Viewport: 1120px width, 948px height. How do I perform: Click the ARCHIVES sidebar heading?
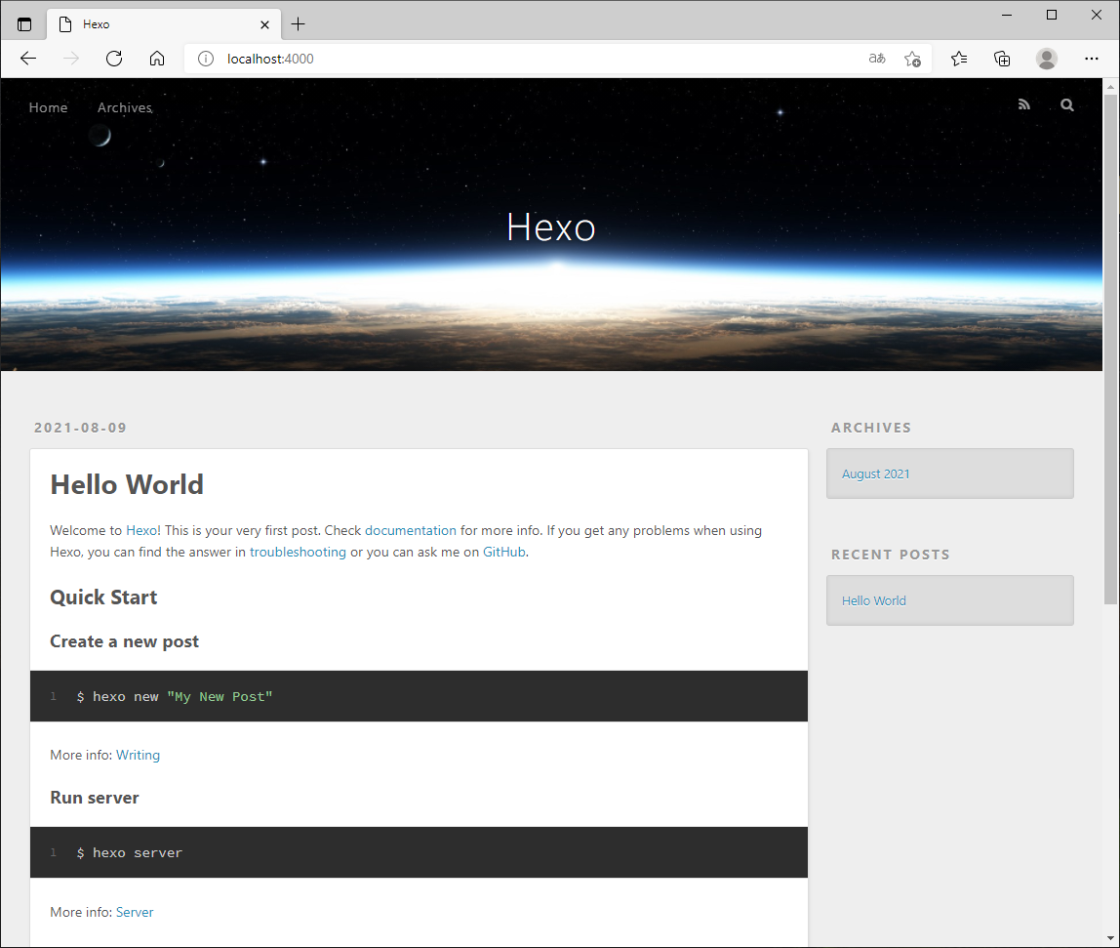click(x=870, y=428)
